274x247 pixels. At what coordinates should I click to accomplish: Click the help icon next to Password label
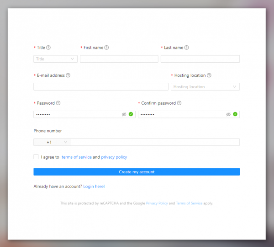[x=58, y=103]
